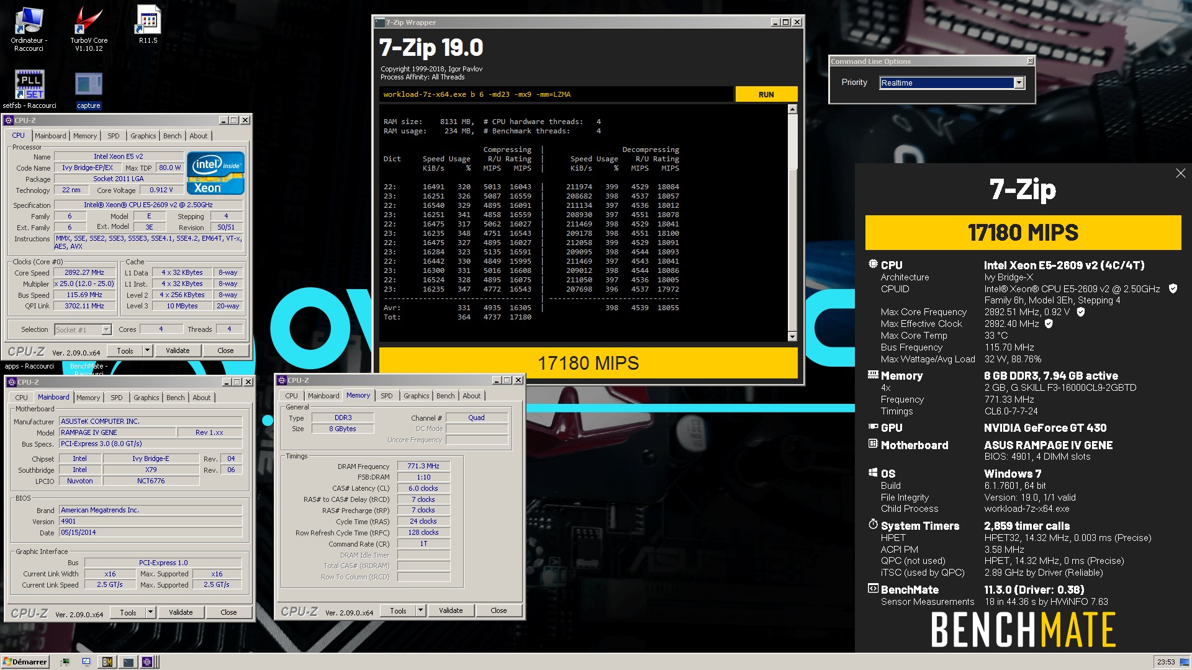The image size is (1192, 670).
Task: Open CPU tab in Mainboard CPU-Z window
Action: point(22,398)
